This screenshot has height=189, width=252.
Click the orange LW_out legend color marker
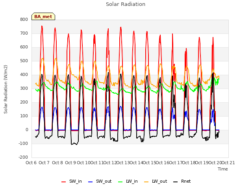click(x=146, y=182)
